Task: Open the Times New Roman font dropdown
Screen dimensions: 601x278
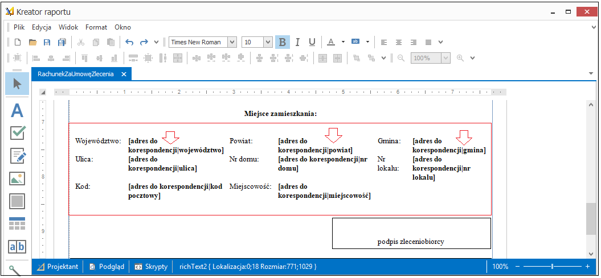Action: pyautogui.click(x=203, y=42)
